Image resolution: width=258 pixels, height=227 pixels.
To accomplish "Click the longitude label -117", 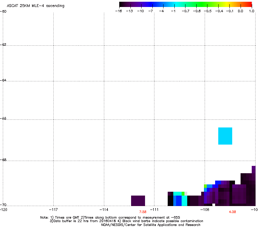I will [53, 210].
